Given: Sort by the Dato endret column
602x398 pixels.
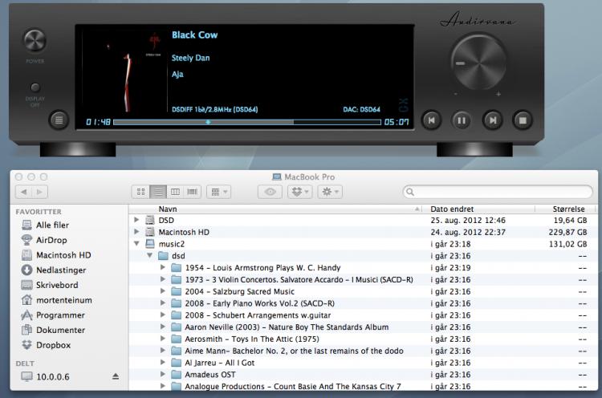Looking at the screenshot, I should point(478,209).
